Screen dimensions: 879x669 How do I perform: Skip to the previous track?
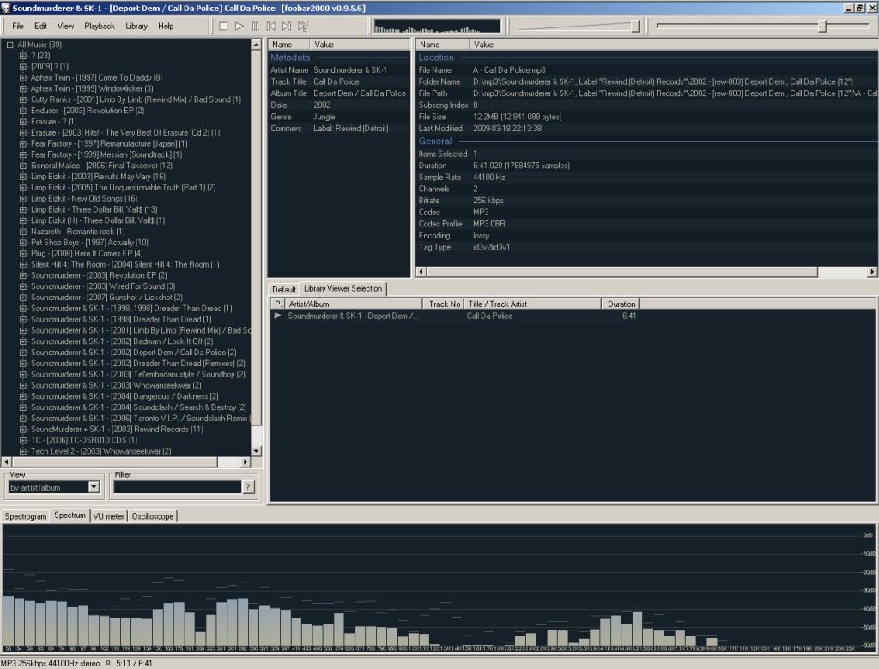click(271, 27)
